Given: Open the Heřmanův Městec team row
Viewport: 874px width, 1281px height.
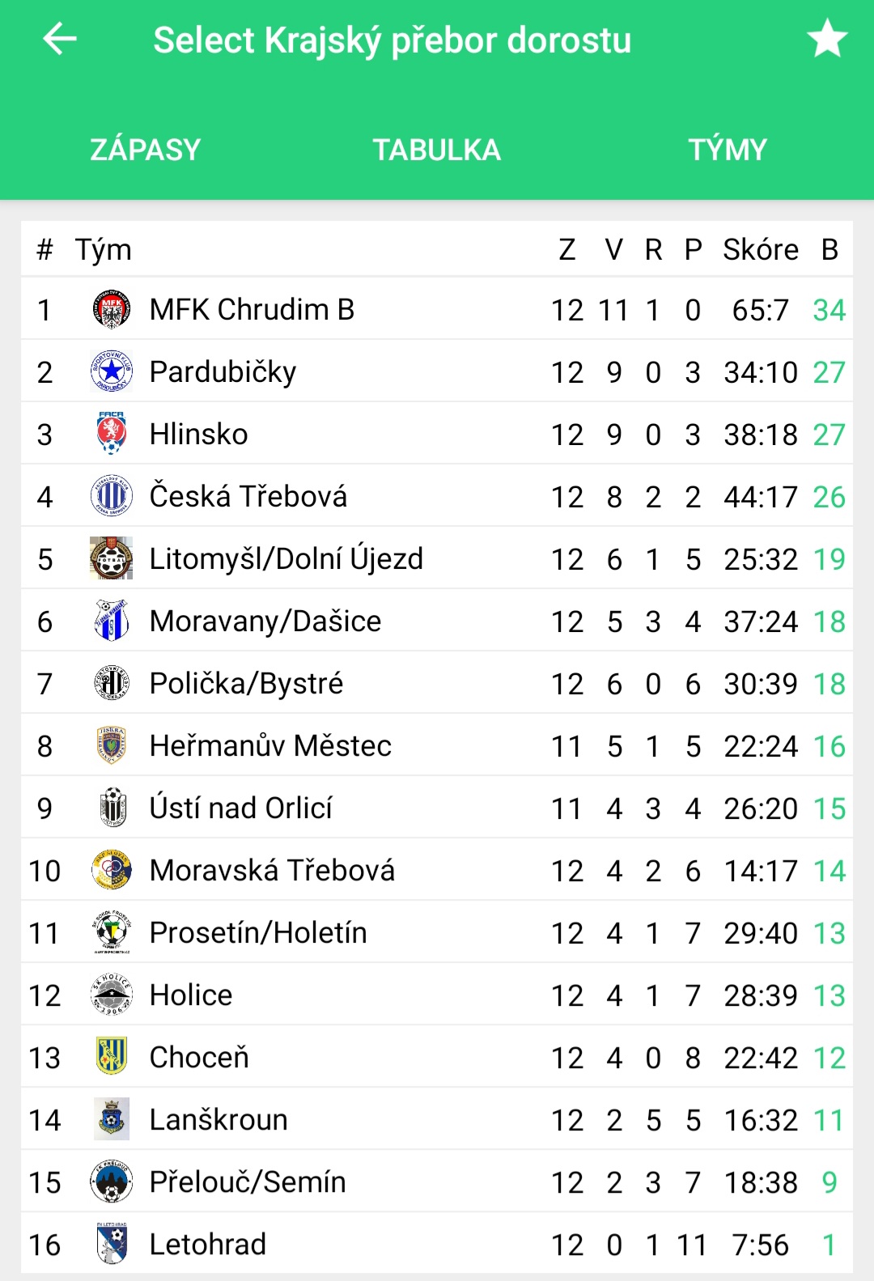Looking at the screenshot, I should 437,745.
